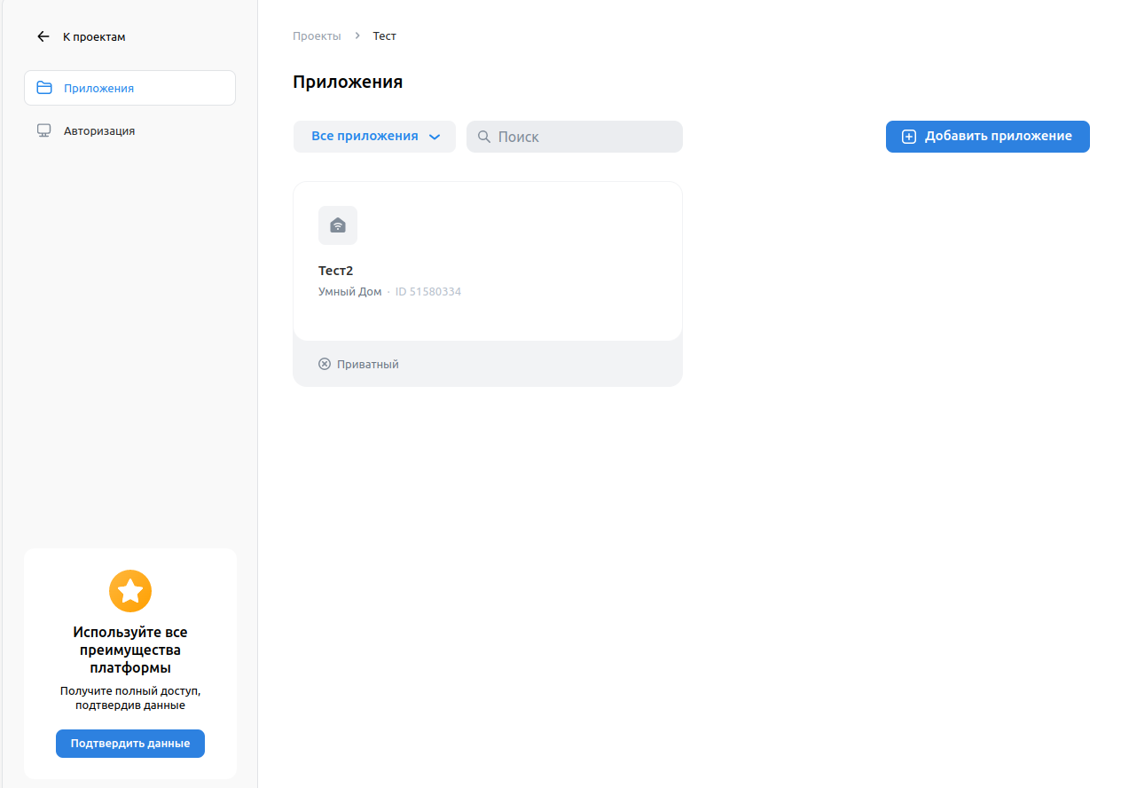The image size is (1121, 788).
Task: Click the folder icon beside Приложения in sidebar
Action: [x=44, y=88]
